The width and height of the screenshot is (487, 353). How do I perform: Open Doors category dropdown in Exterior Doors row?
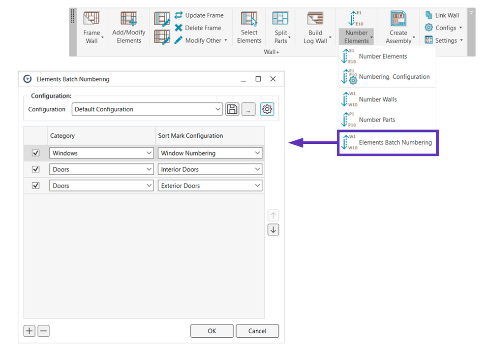(x=101, y=186)
